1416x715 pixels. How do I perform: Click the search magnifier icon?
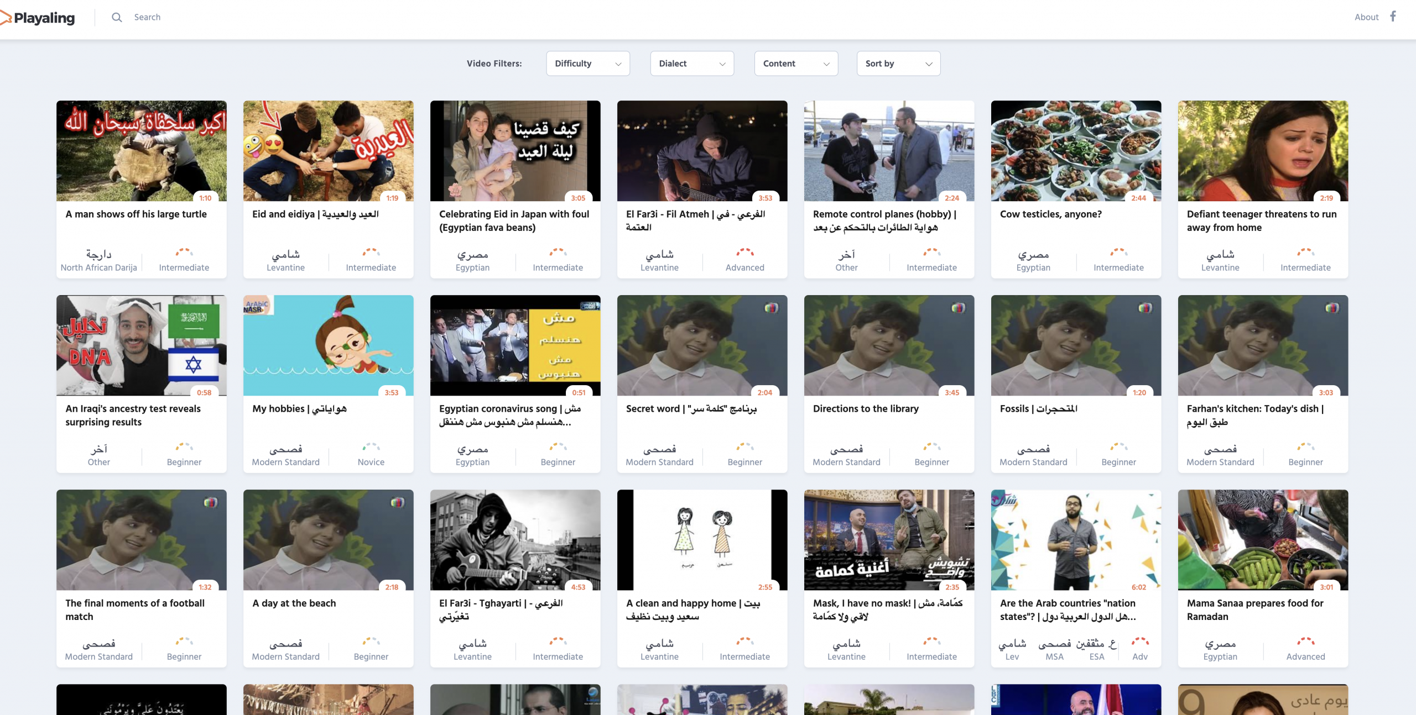click(x=117, y=17)
